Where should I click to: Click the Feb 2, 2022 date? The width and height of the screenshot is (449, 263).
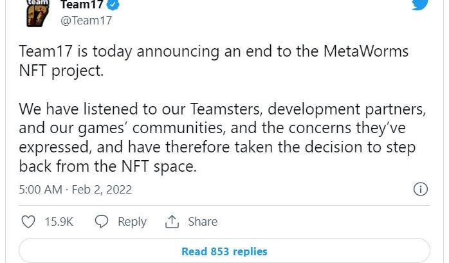pyautogui.click(x=103, y=190)
